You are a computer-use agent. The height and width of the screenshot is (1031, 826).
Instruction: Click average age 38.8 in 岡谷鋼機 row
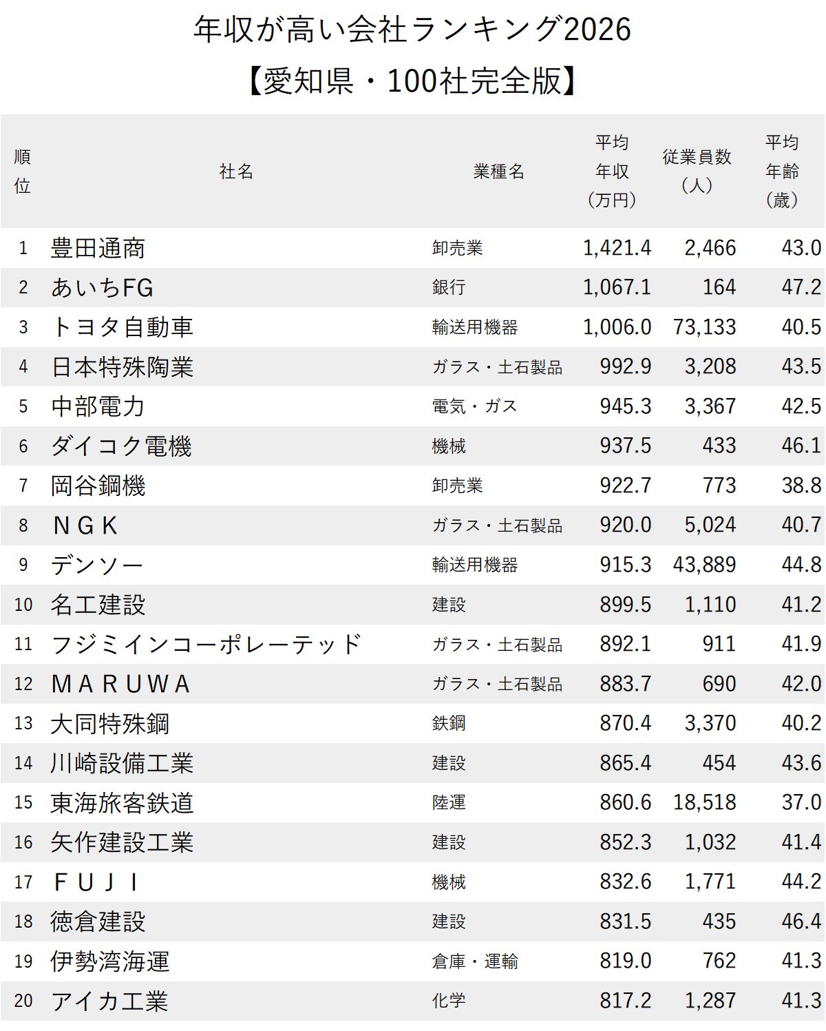801,486
